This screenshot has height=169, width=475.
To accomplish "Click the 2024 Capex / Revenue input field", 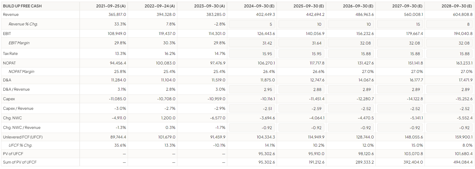I will (252, 109).
